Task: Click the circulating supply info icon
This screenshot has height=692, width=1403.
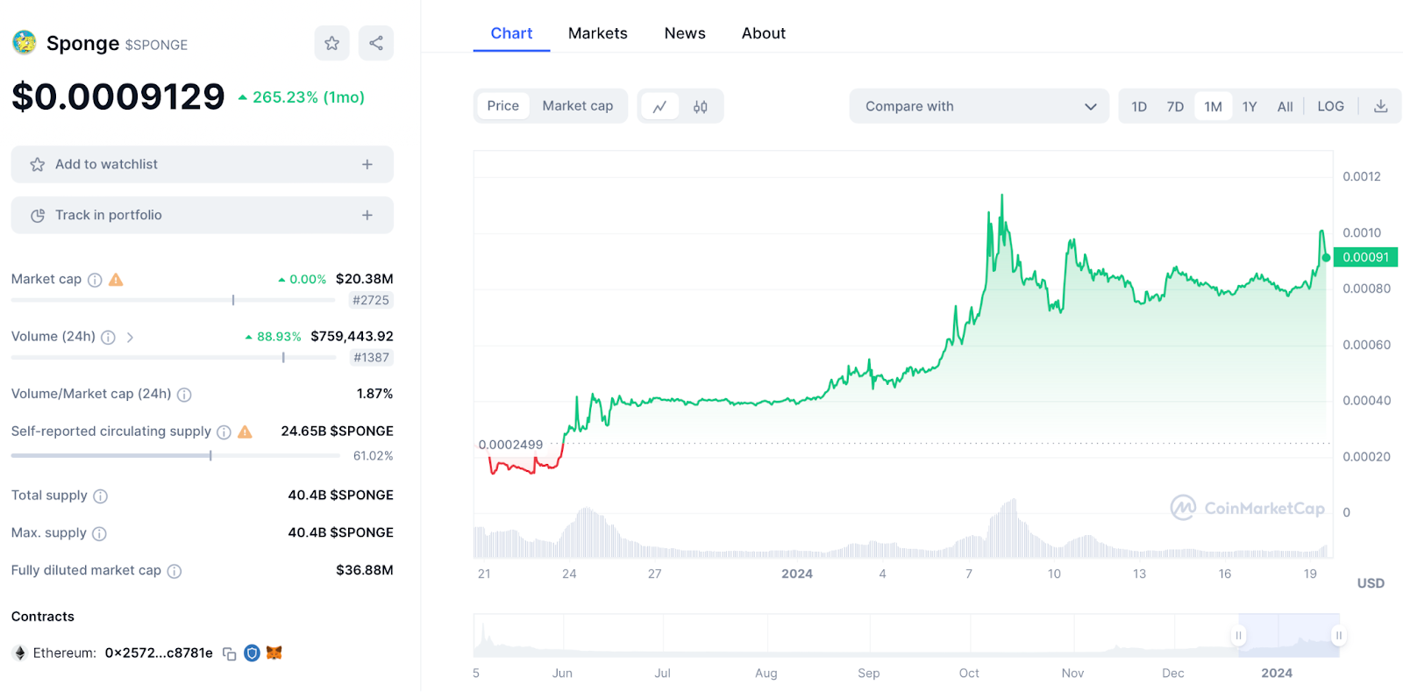Action: pos(224,432)
